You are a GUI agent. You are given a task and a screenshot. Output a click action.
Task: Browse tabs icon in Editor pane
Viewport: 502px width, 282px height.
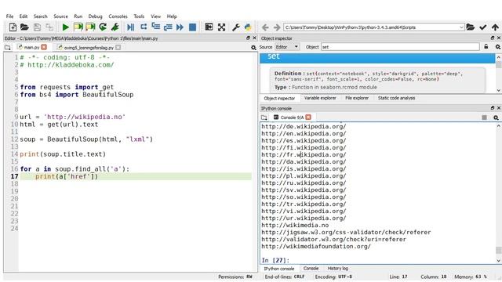click(x=8, y=47)
